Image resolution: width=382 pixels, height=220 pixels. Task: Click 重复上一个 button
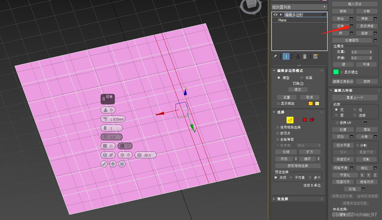[355, 98]
